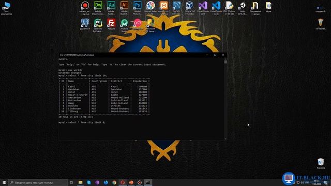This screenshot has width=331, height=186.
Task: Minimize the cmd.exe window
Action: 207,55
